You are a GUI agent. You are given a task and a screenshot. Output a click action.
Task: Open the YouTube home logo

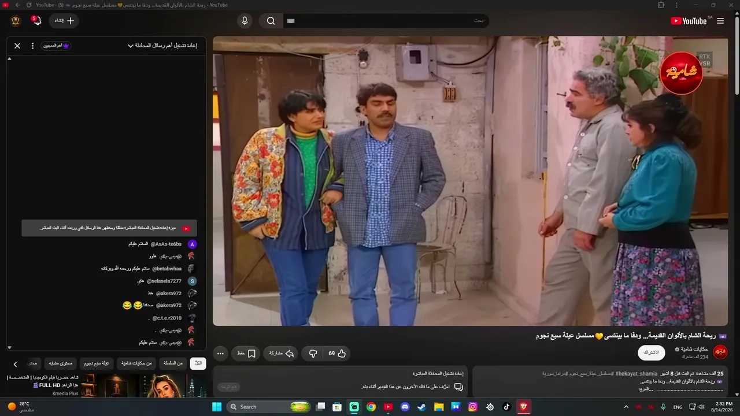pos(689,21)
